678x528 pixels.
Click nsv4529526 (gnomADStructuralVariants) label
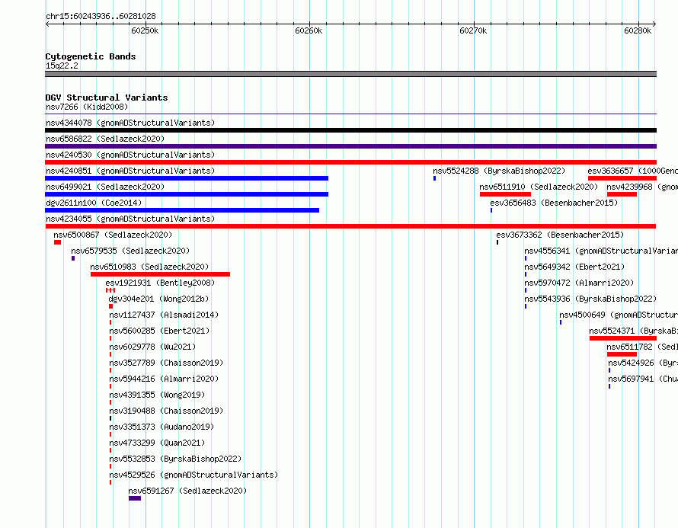pos(193,475)
